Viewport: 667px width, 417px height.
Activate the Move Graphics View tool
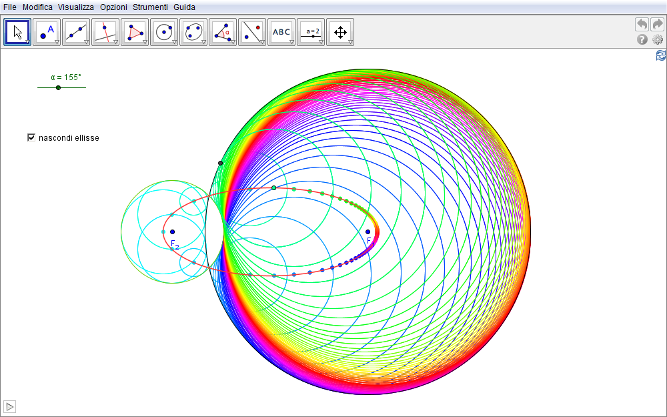340,31
